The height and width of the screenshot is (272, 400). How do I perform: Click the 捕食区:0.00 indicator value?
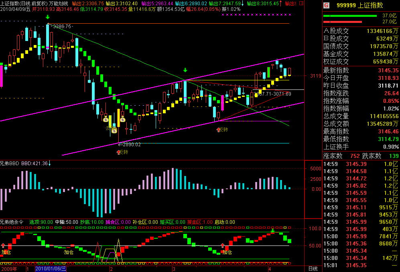coord(118,222)
